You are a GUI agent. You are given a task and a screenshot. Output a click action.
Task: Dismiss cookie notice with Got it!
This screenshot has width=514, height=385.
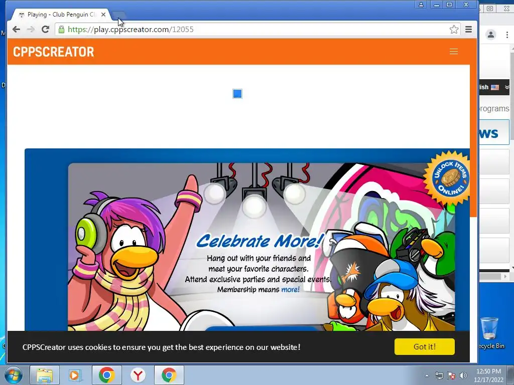[x=425, y=347]
